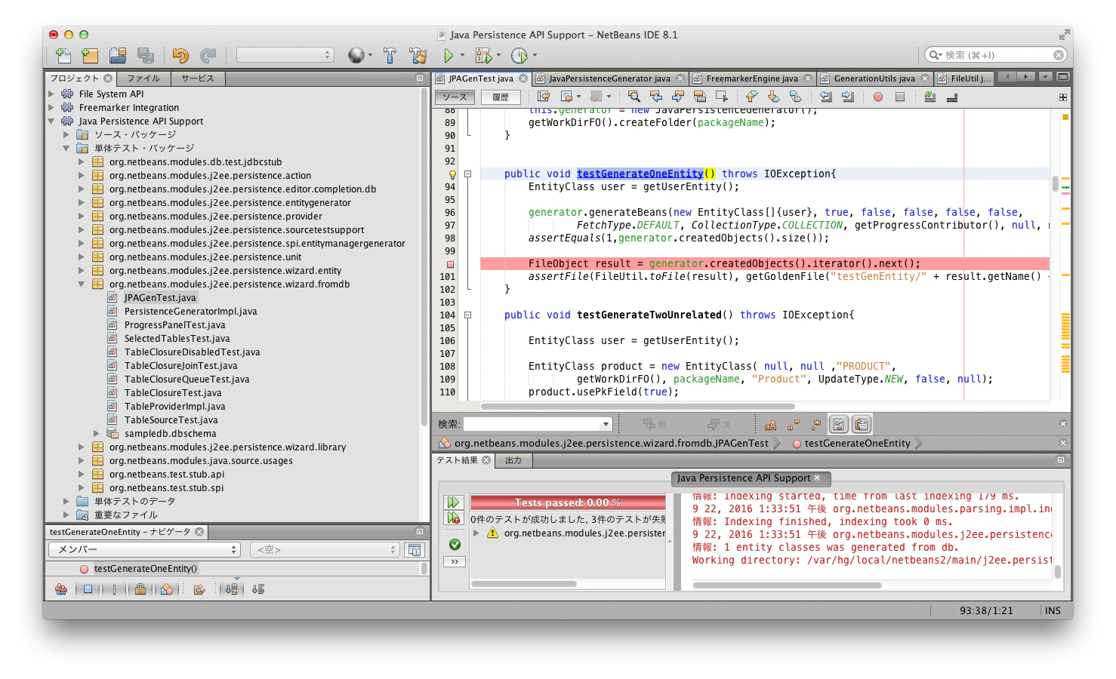Open the JavaPersistenceGenerator.java editor tab
This screenshot has width=1116, height=679.
point(609,78)
